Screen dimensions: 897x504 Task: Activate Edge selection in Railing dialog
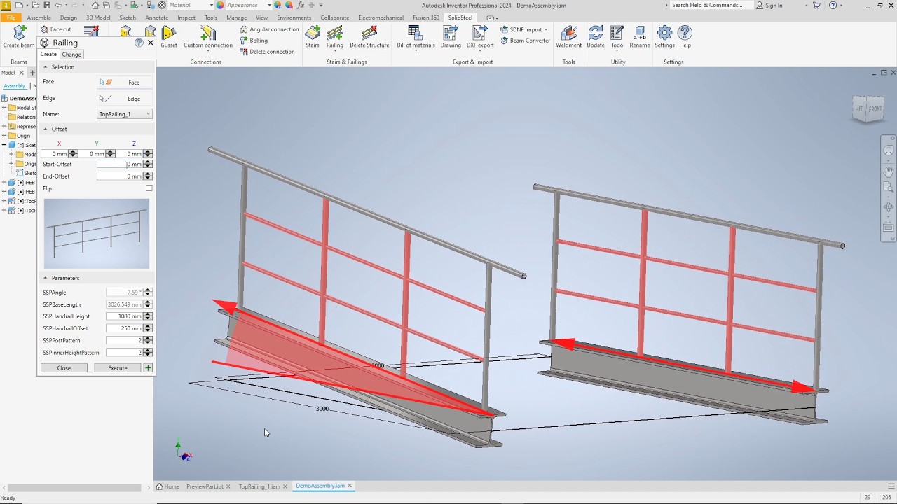tap(125, 99)
